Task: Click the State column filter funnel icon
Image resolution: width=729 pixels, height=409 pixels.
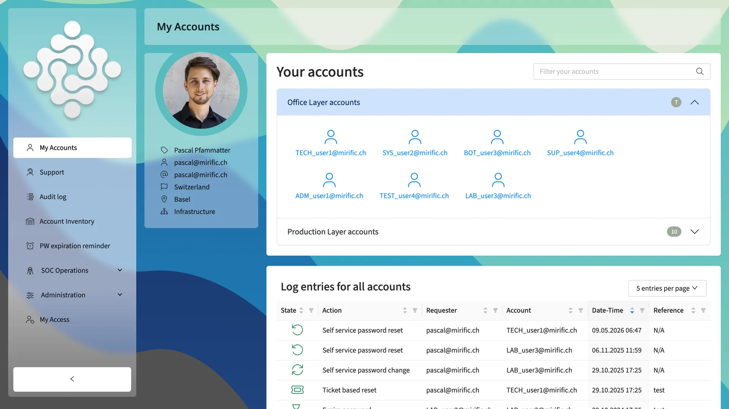Action: (311, 310)
